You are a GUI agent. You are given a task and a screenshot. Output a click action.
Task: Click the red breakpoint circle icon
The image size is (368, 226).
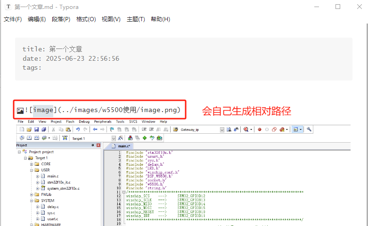tap(259, 129)
